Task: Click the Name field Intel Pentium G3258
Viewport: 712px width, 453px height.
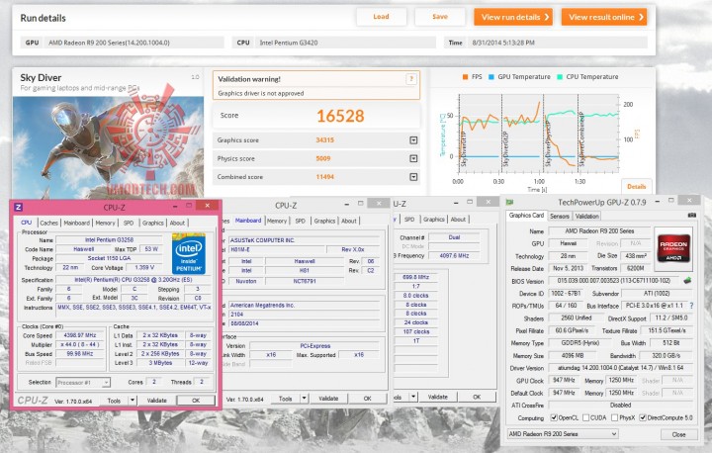Action: click(109, 240)
